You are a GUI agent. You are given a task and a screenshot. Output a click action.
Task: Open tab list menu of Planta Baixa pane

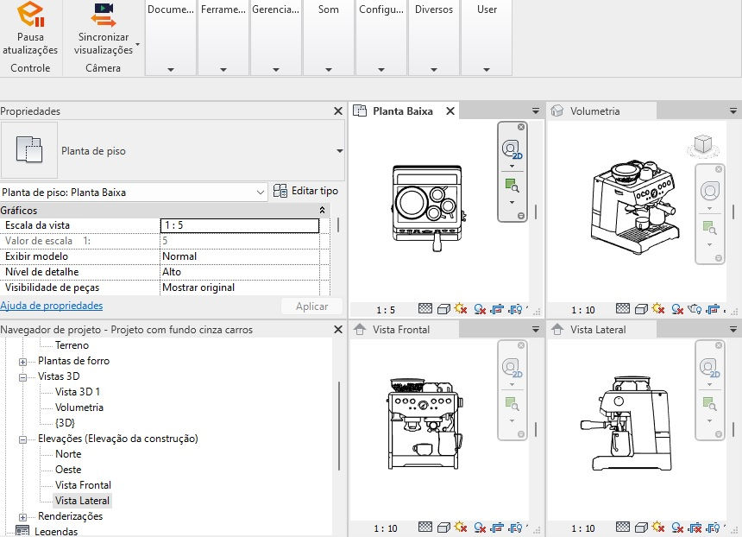536,111
